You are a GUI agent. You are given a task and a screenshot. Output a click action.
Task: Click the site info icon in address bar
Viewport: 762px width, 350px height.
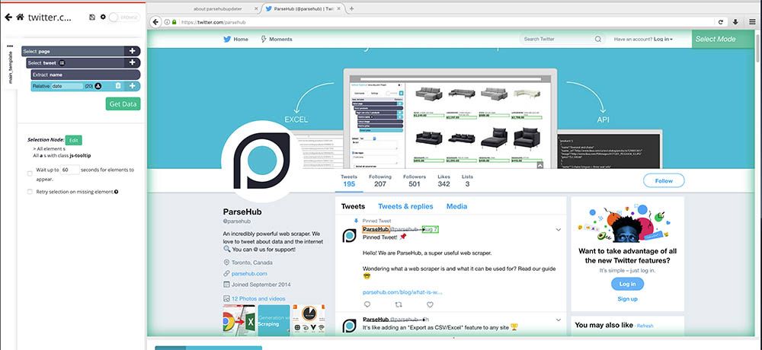tap(167, 22)
